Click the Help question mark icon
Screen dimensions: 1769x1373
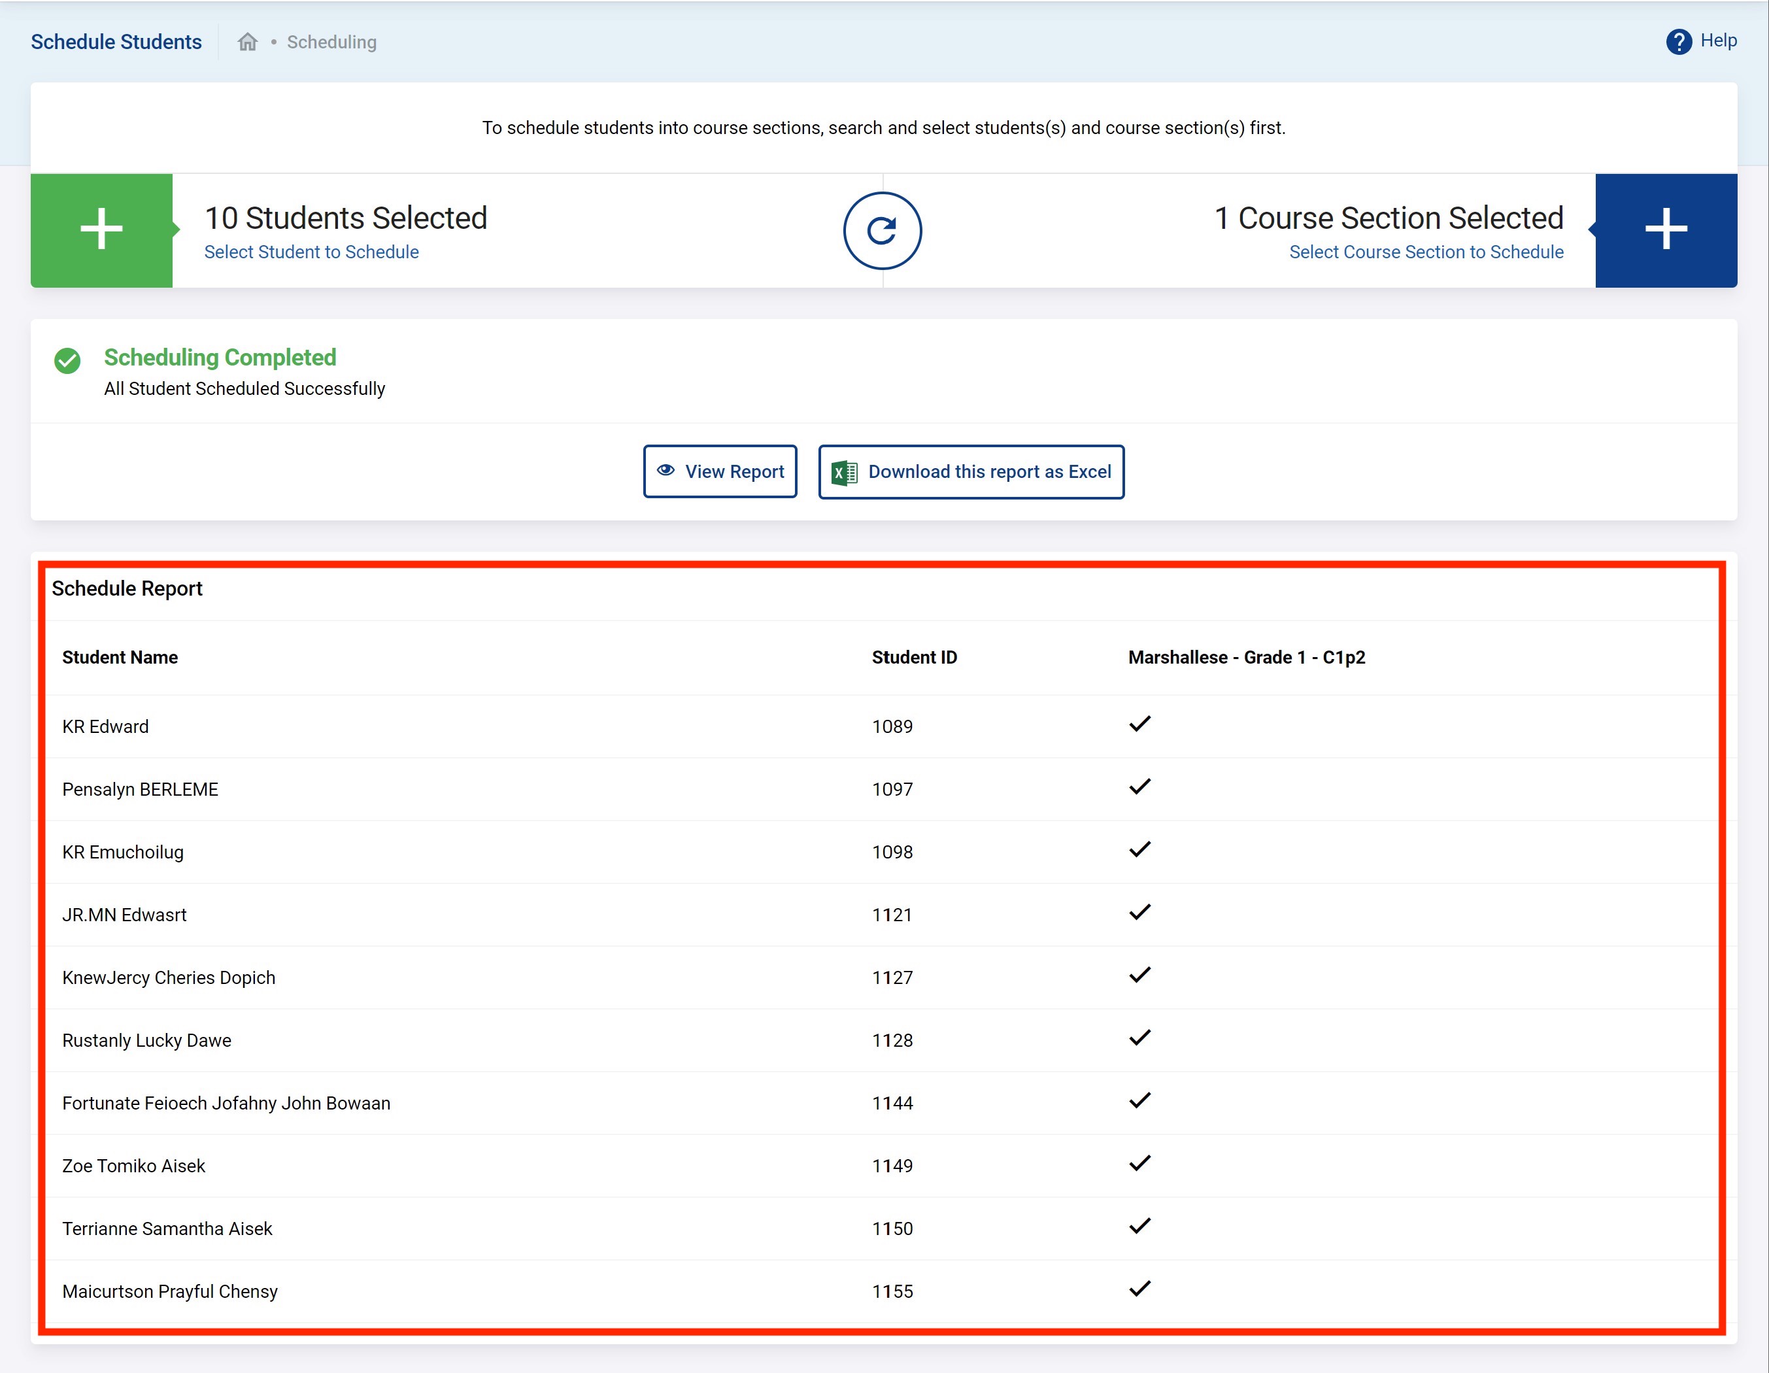pyautogui.click(x=1678, y=41)
